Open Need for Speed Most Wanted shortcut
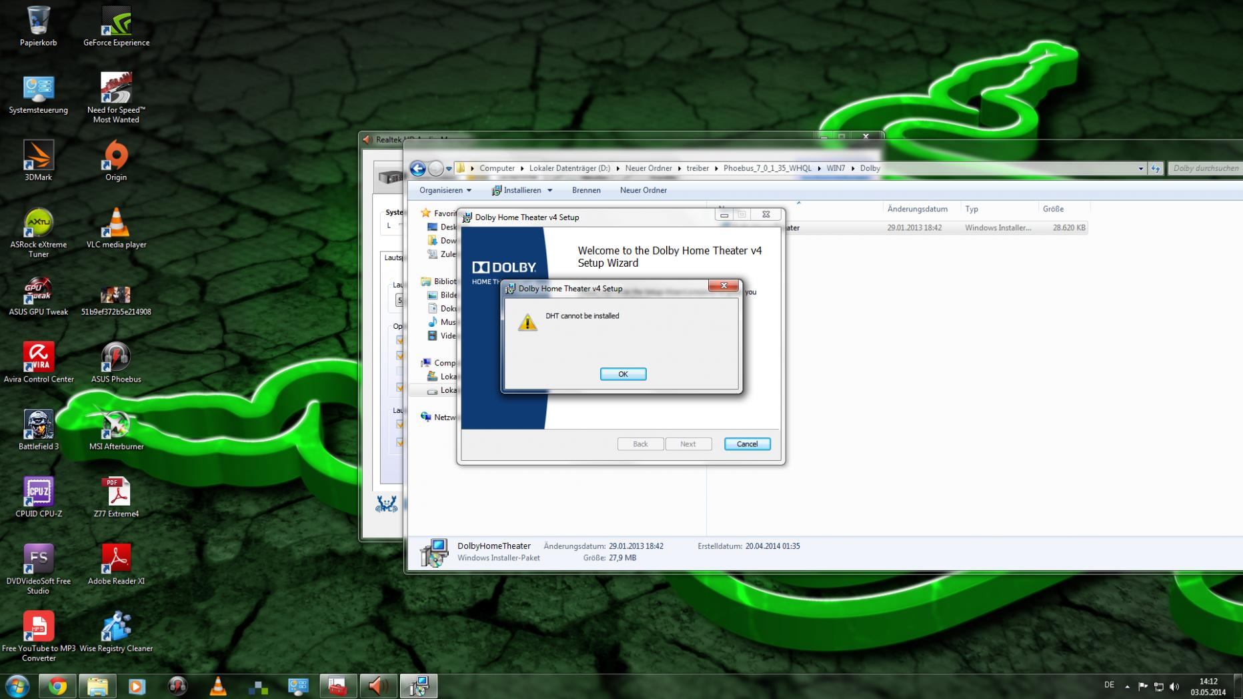1243x699 pixels. (116, 98)
